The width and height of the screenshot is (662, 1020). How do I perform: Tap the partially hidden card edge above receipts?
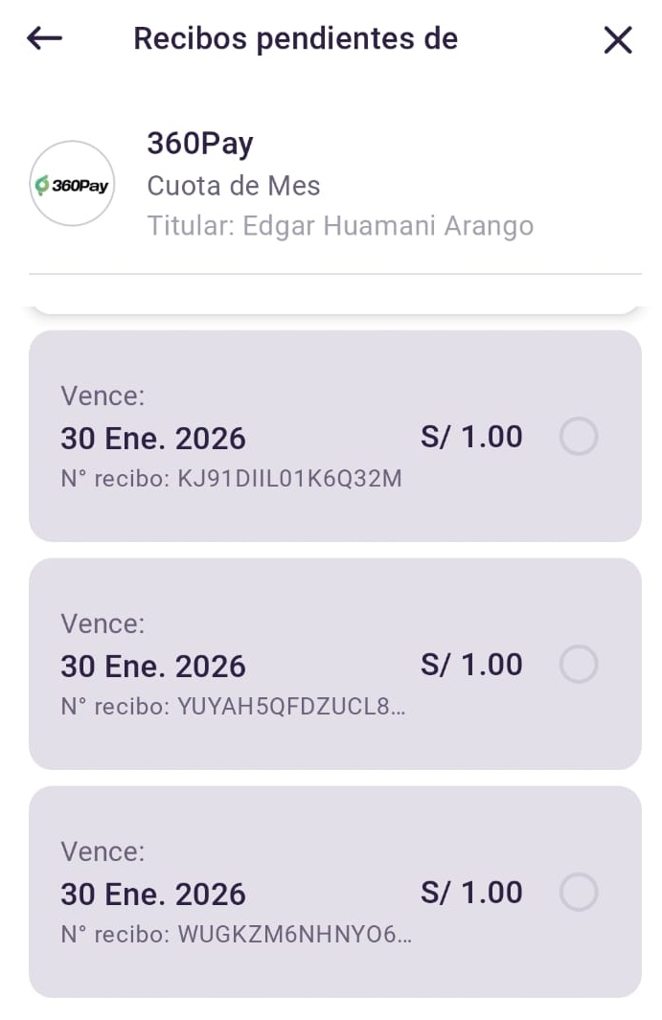pyautogui.click(x=334, y=307)
